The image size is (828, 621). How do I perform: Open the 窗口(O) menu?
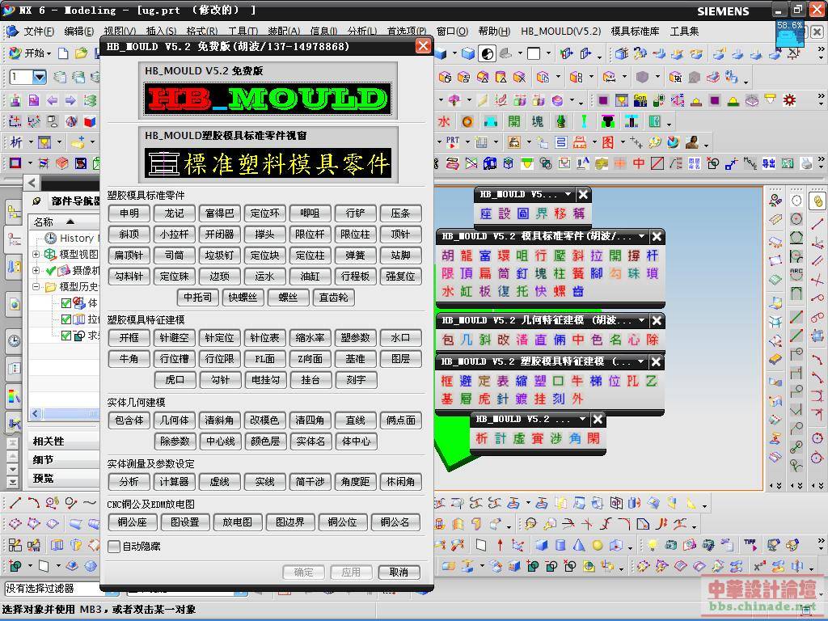[x=453, y=32]
